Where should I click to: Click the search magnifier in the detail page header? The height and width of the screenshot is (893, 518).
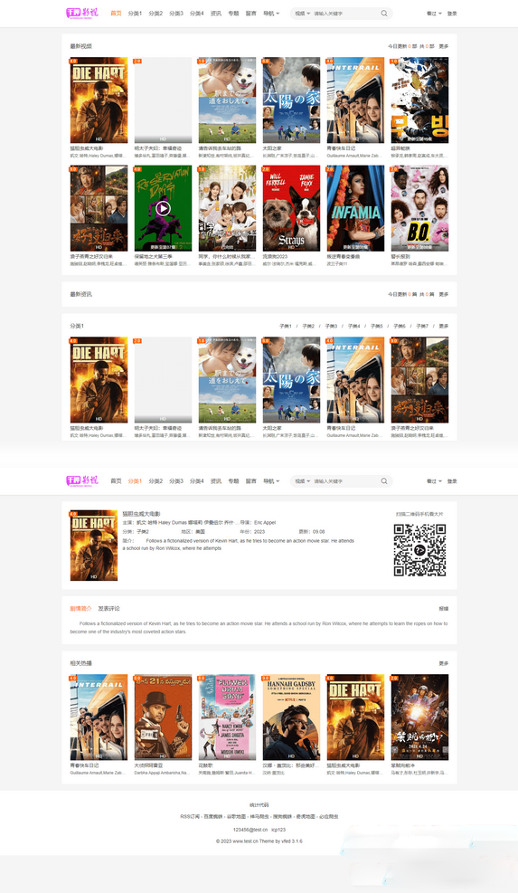pyautogui.click(x=384, y=481)
